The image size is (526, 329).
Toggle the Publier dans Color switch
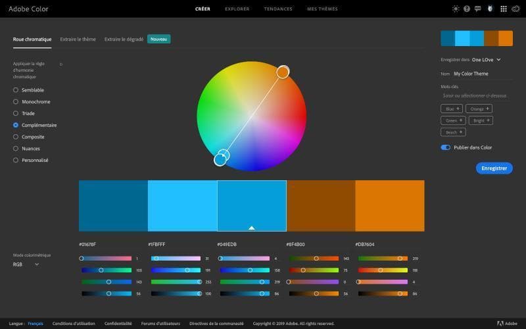click(x=446, y=147)
